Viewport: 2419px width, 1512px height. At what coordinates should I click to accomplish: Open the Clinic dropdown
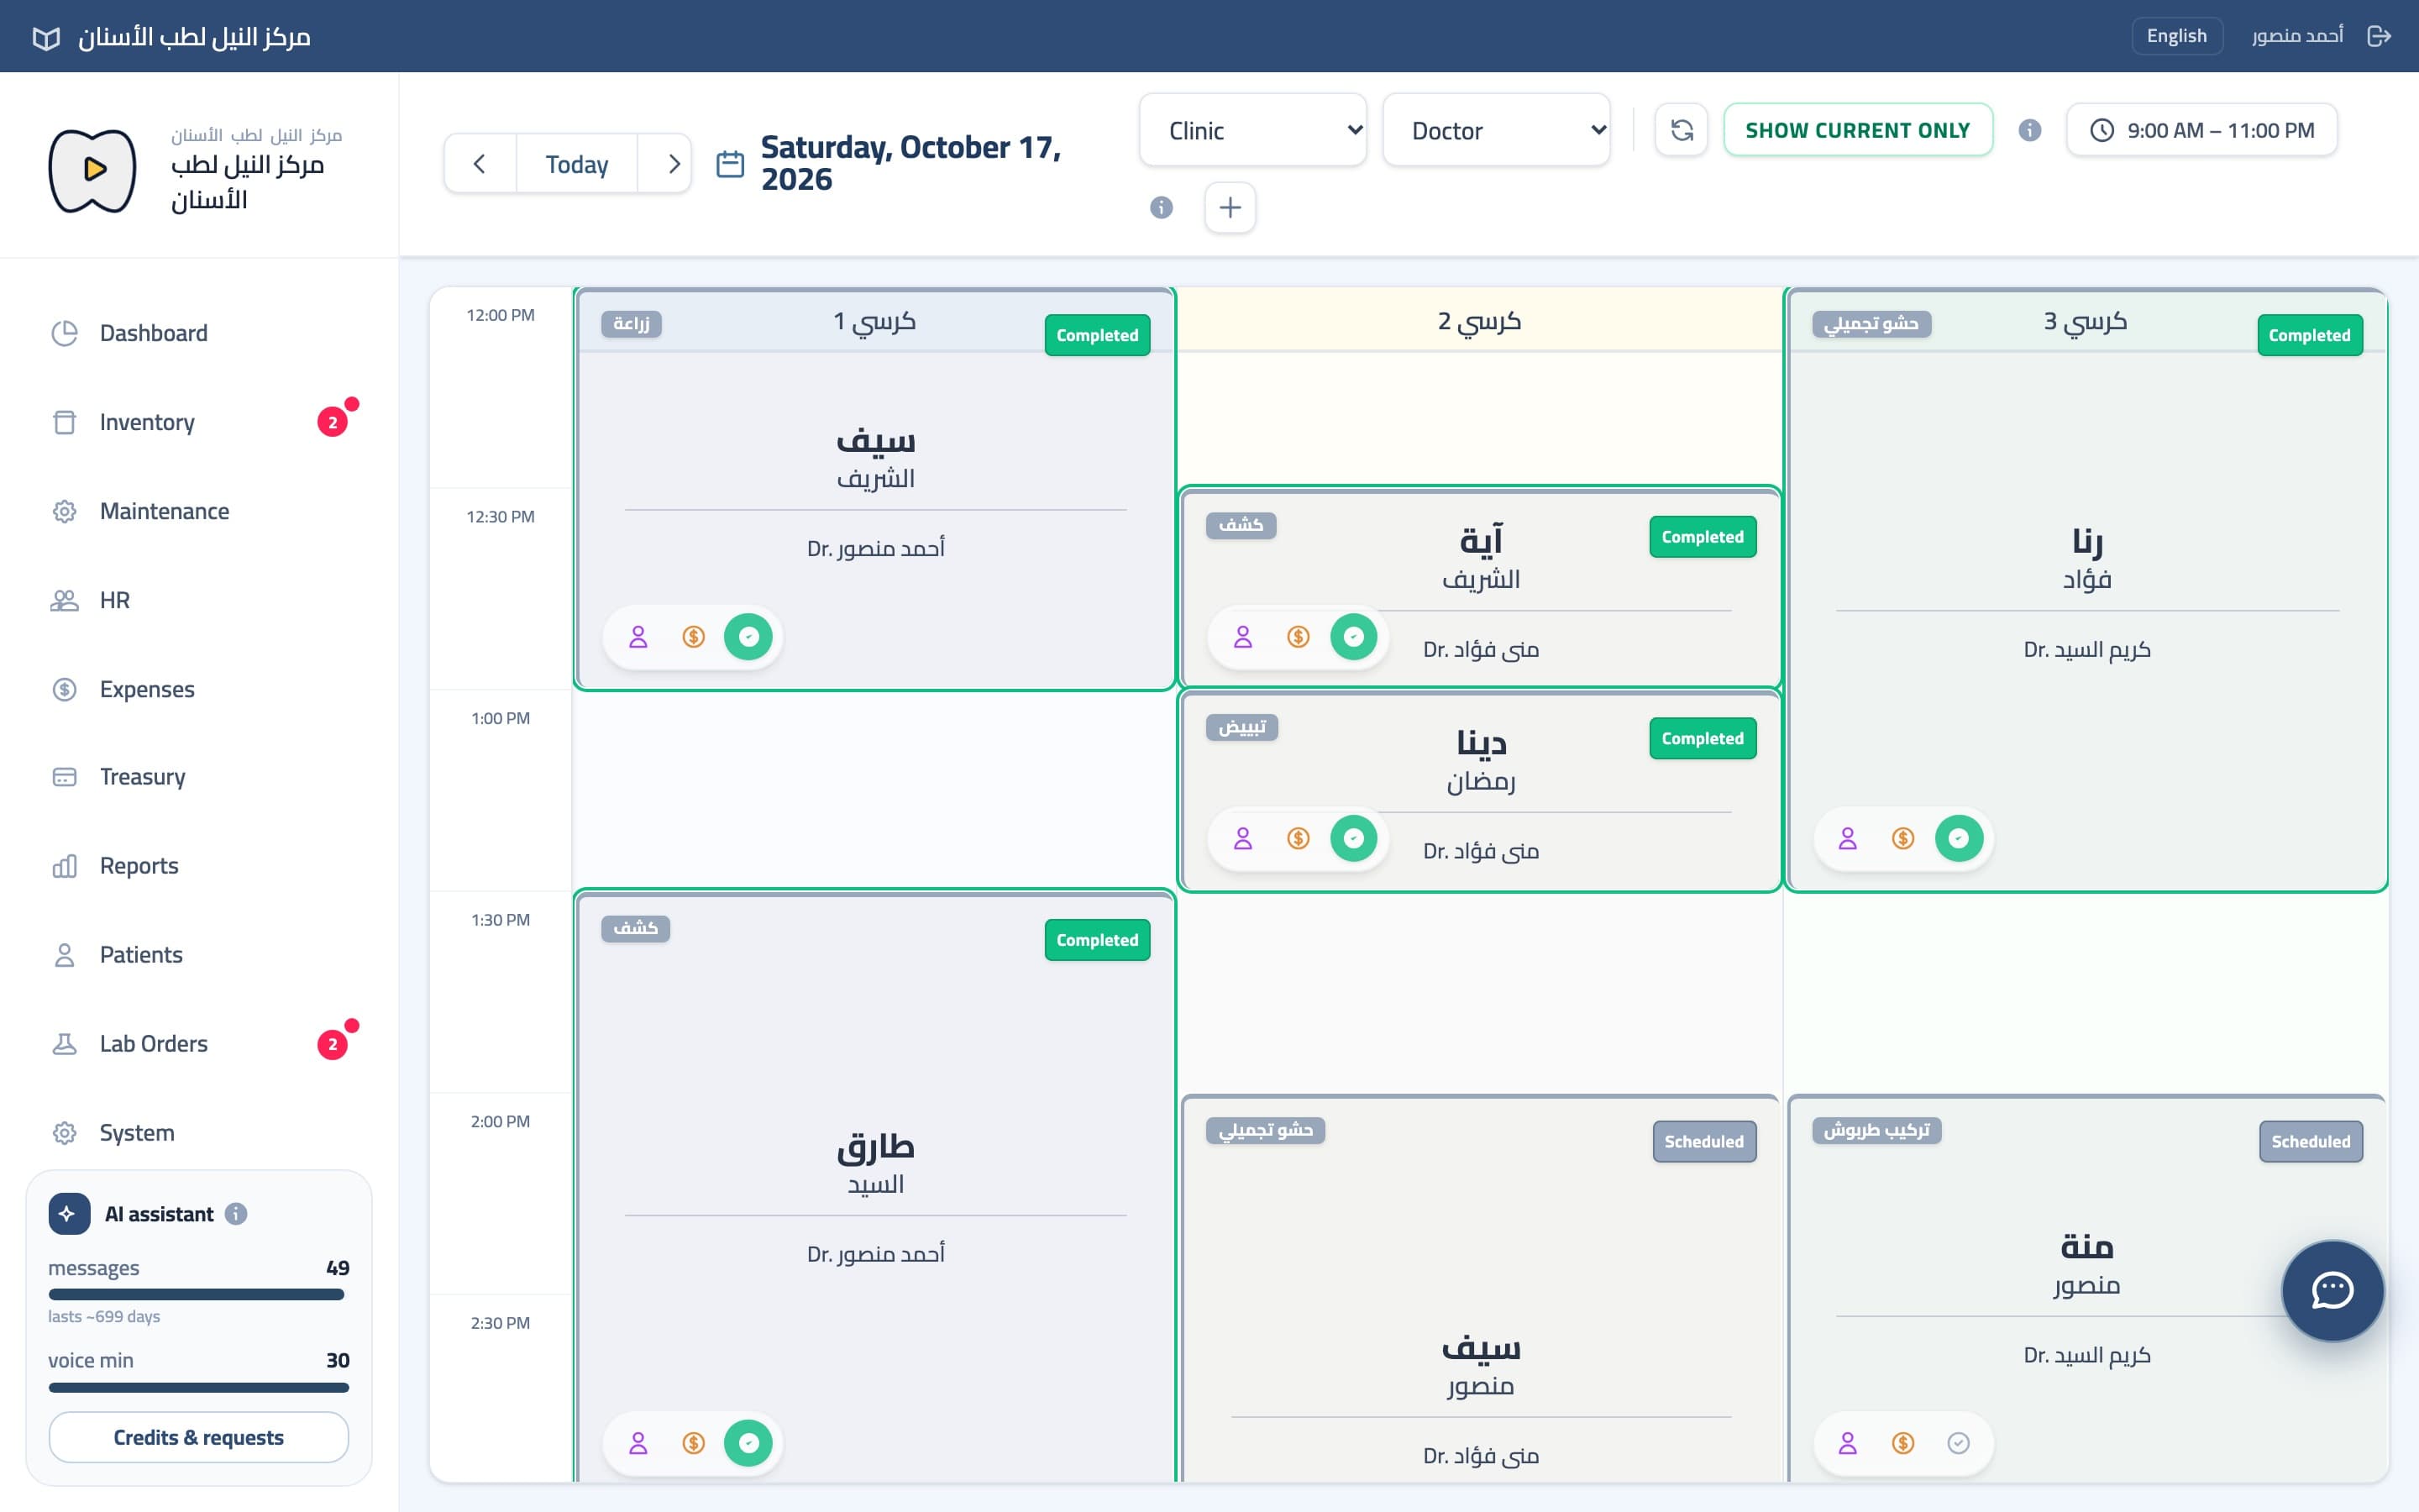click(x=1252, y=130)
